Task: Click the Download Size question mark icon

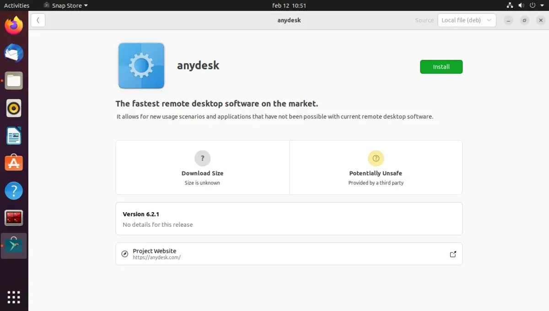Action: coord(202,158)
